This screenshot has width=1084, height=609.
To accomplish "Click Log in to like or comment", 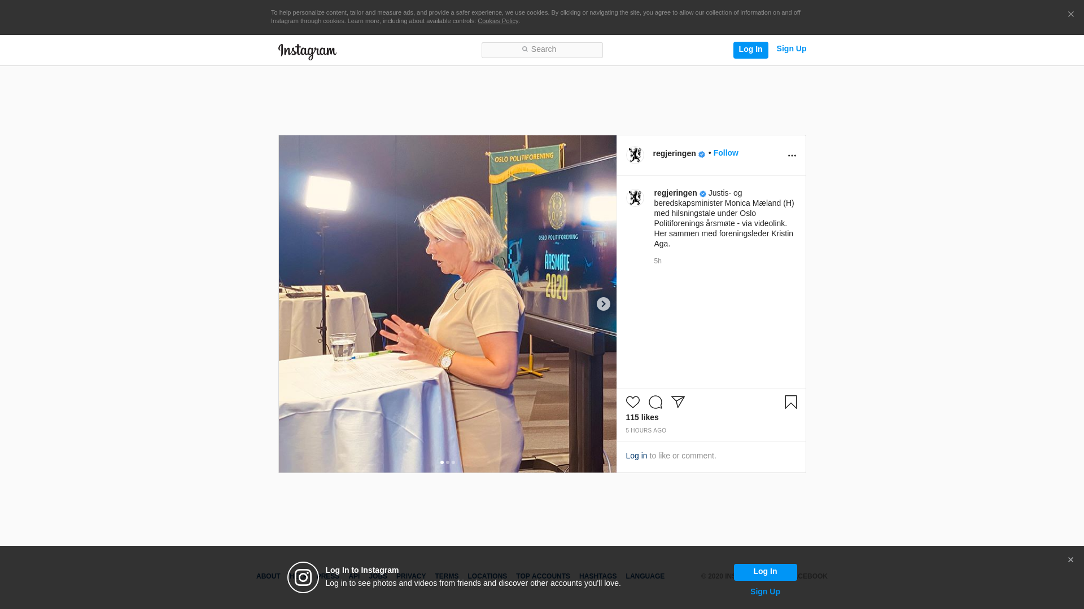I will (636, 456).
